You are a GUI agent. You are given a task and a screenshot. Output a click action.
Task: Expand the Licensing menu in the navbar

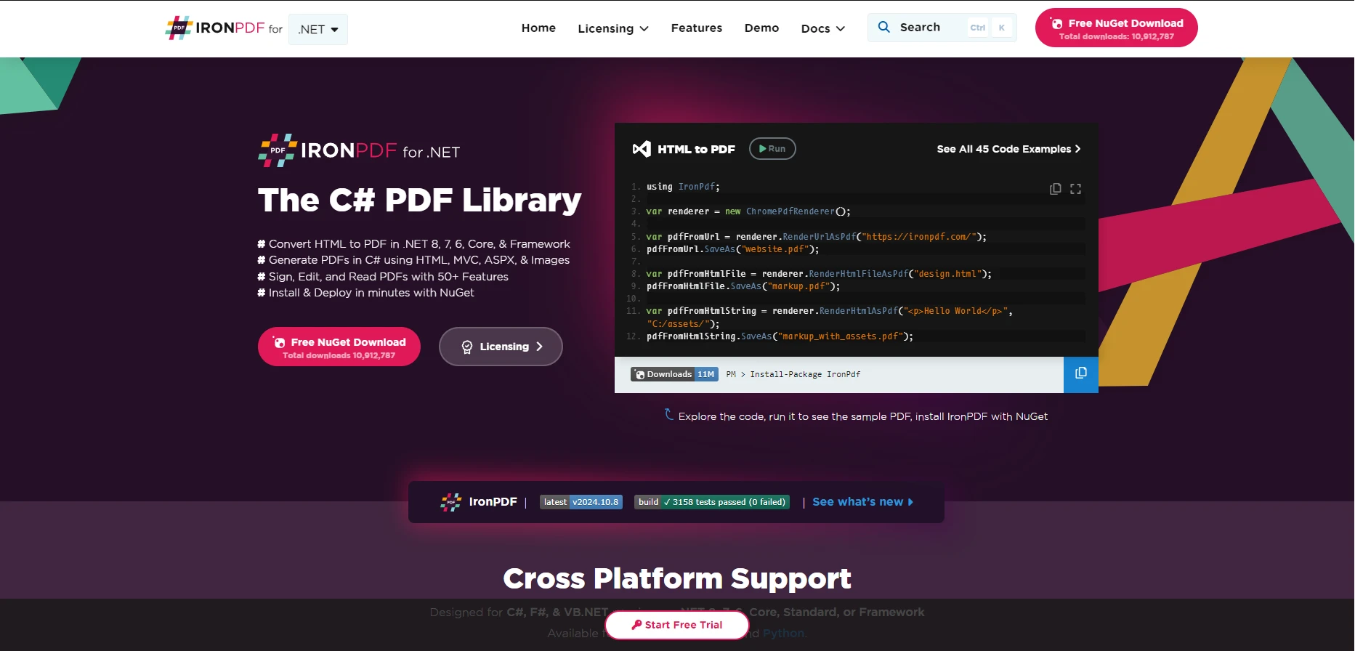[612, 28]
